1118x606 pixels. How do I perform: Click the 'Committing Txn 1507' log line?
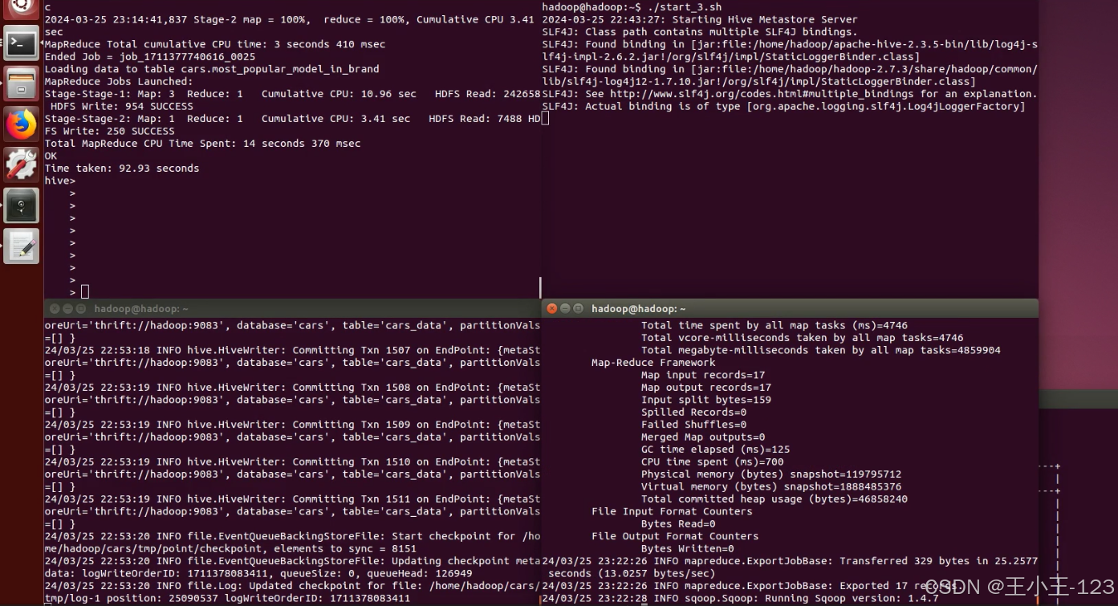click(292, 351)
